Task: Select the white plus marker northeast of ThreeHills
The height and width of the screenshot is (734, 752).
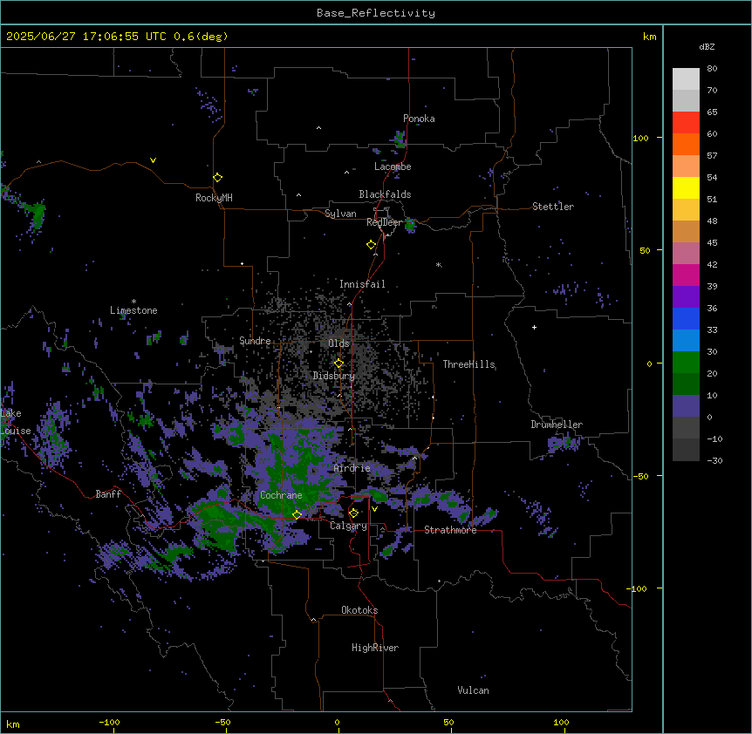Action: click(x=534, y=327)
